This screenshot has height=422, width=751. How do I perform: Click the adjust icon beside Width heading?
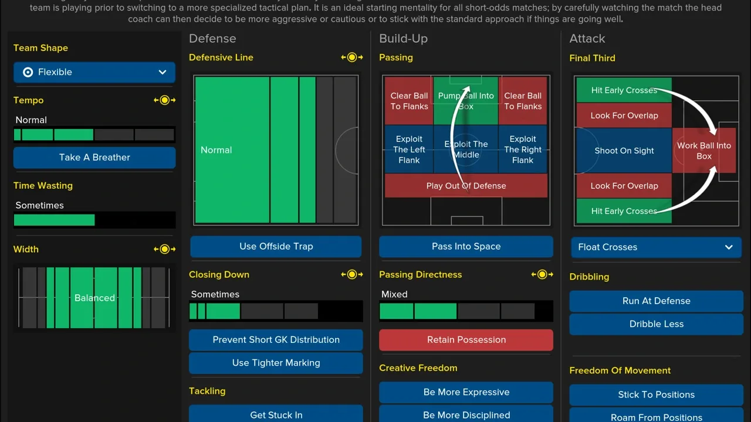point(165,249)
